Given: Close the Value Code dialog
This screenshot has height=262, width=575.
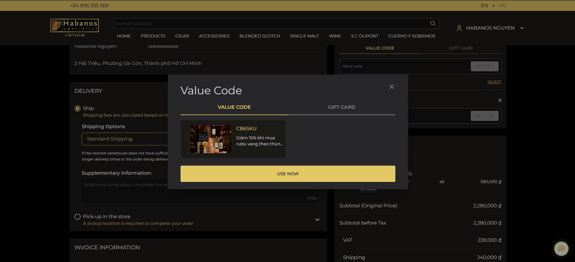Looking at the screenshot, I should [392, 87].
